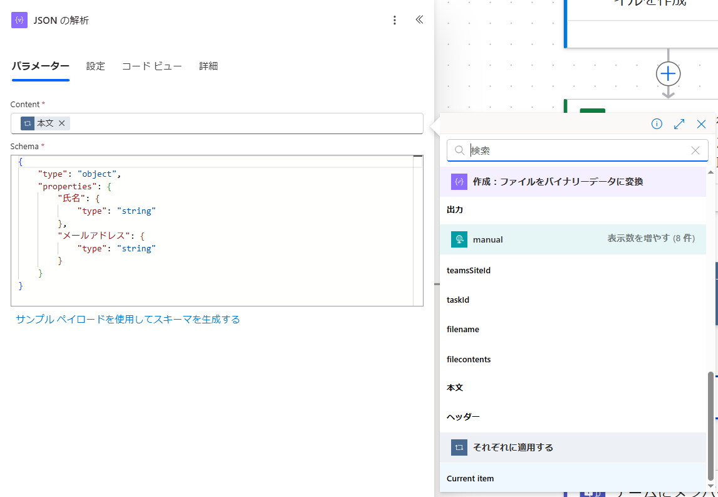Click the それぞれに適用する group header
This screenshot has width=718, height=497.
[573, 447]
